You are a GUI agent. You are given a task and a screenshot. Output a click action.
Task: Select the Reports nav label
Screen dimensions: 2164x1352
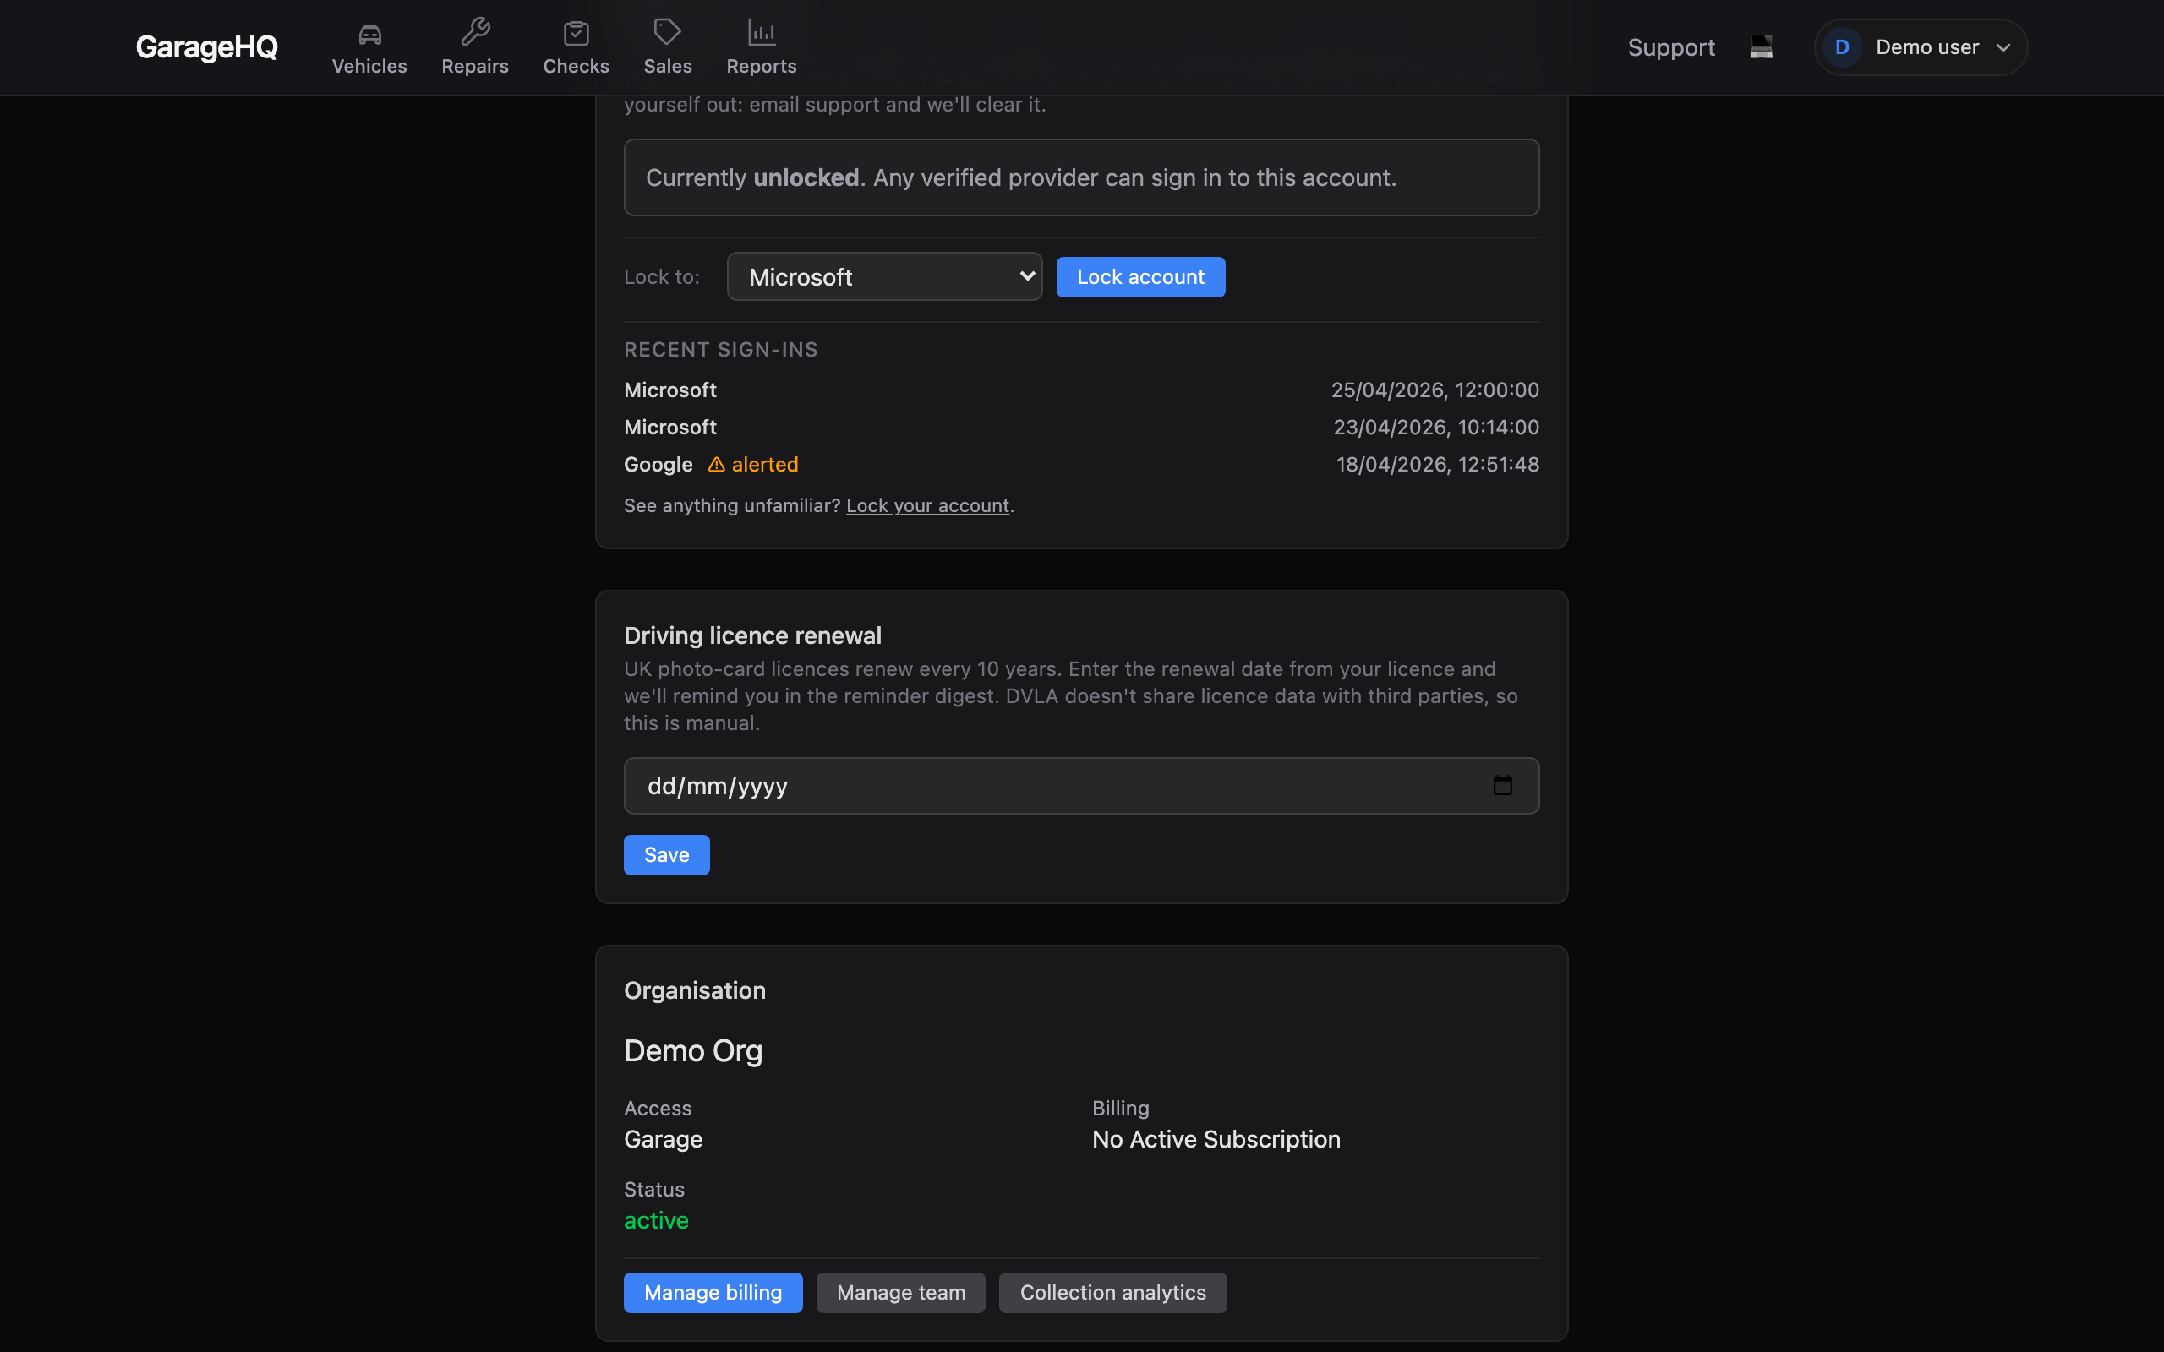pyautogui.click(x=761, y=66)
